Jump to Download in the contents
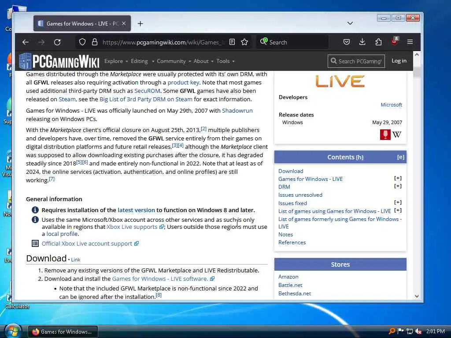Screen dimensions: 451x338 click(291, 171)
